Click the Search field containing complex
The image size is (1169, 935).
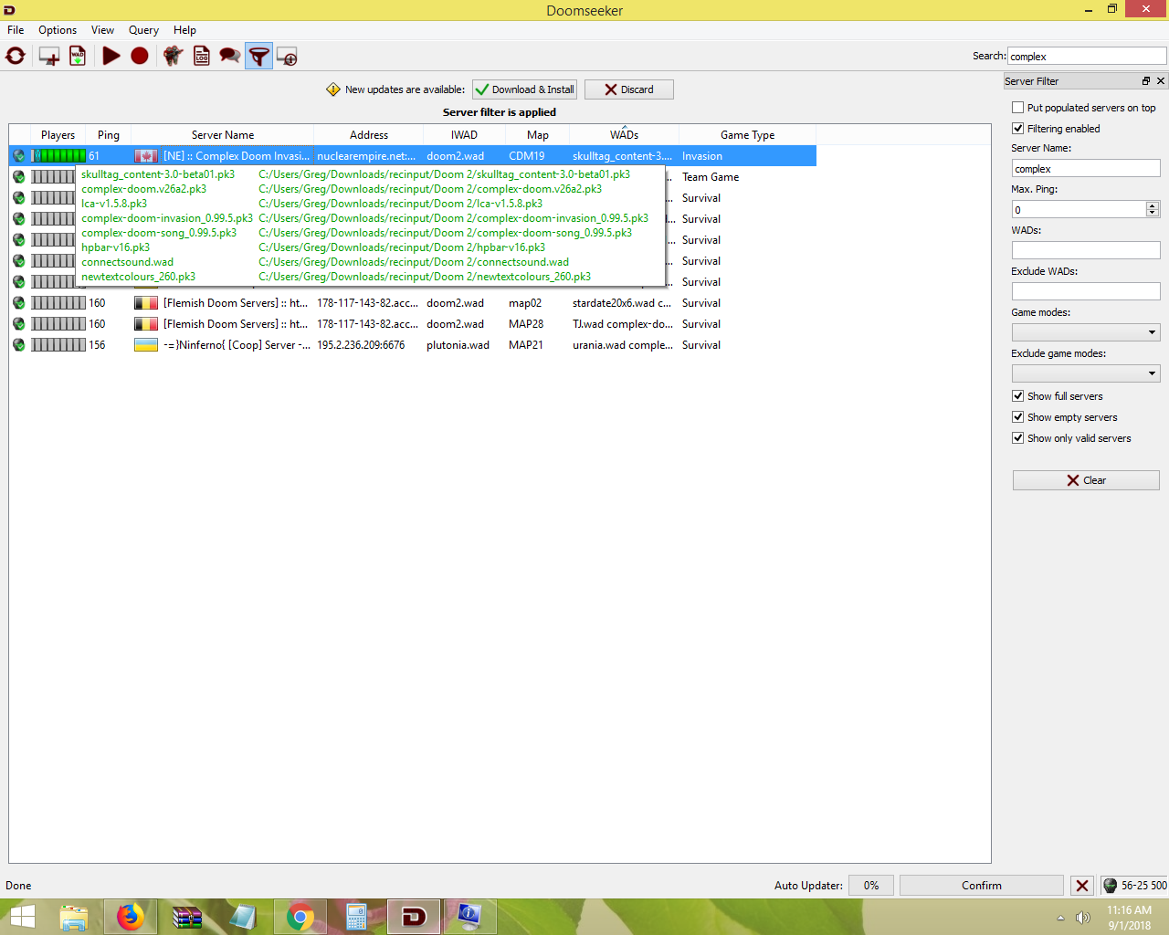pos(1086,57)
